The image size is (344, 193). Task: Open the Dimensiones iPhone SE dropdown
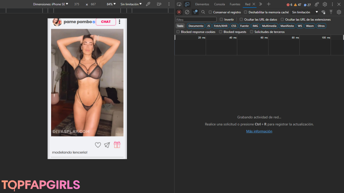click(51, 4)
